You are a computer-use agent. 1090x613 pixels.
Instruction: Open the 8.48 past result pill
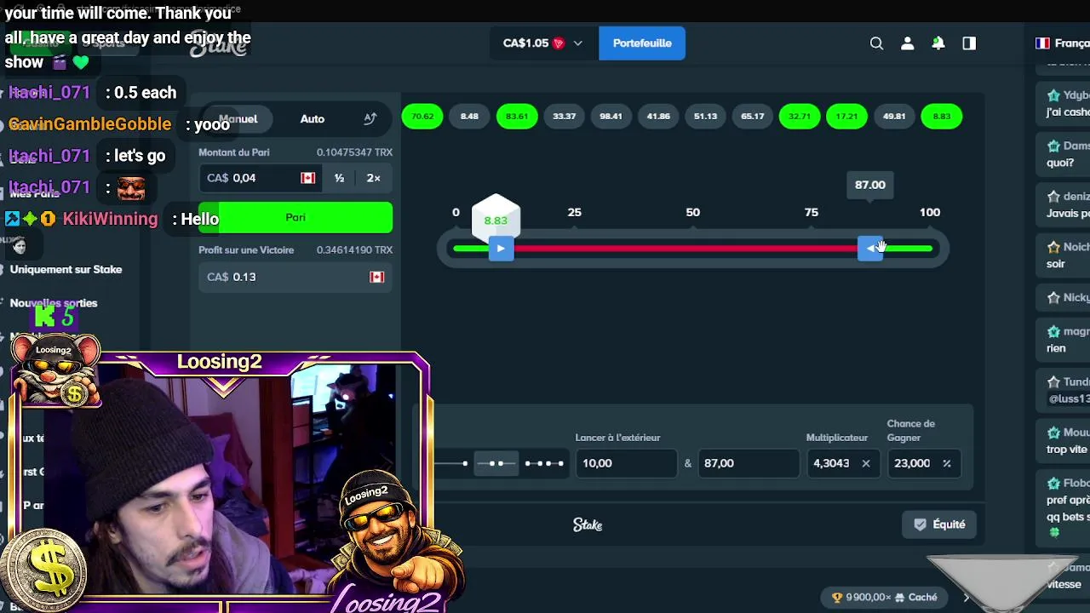(469, 117)
